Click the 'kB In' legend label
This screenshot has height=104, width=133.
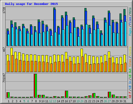130,84
